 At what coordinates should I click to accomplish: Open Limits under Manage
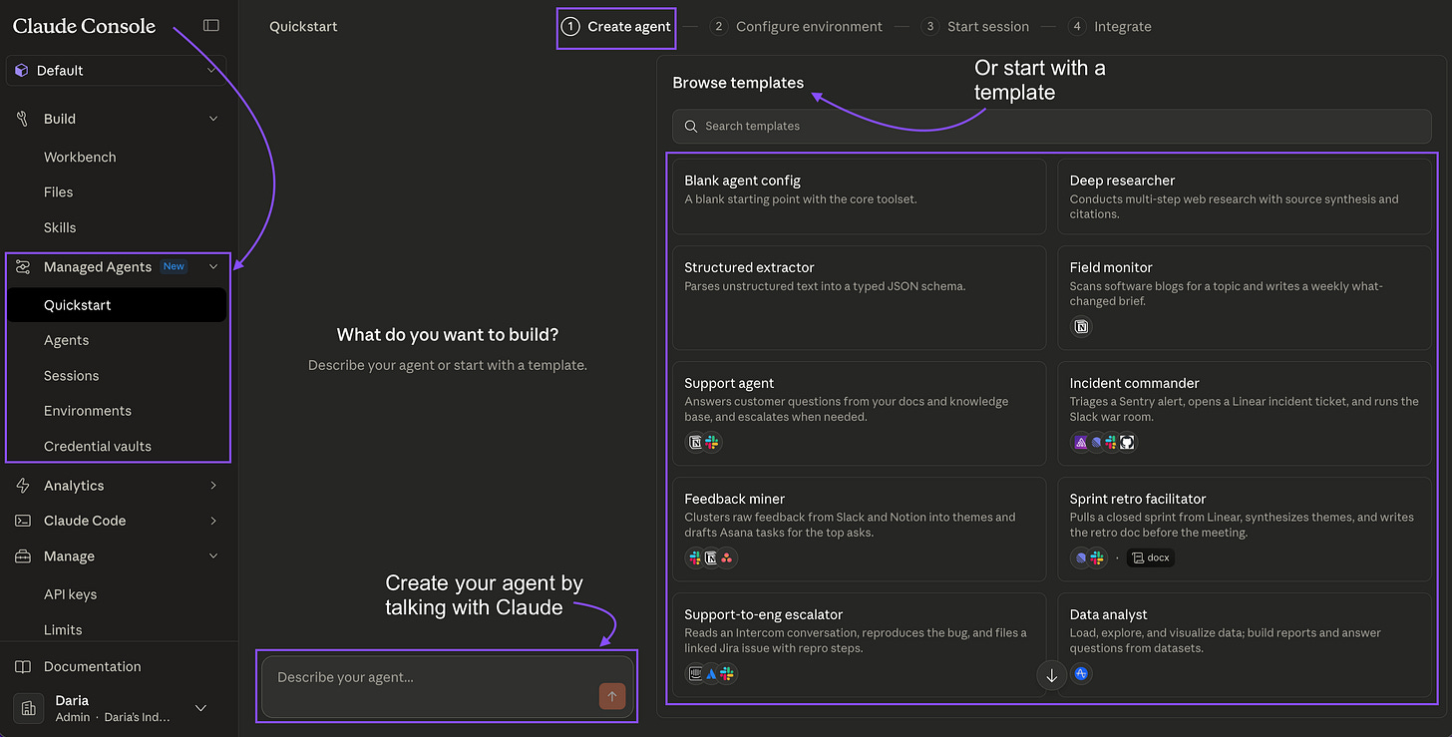coord(63,629)
